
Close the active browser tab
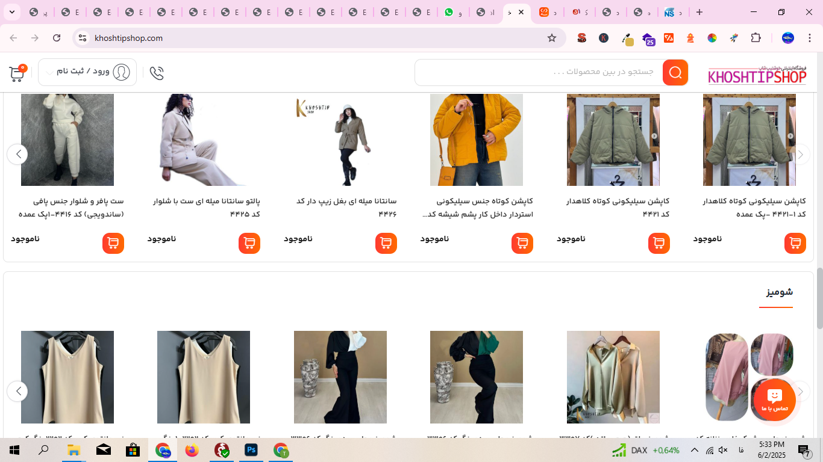[x=521, y=12]
